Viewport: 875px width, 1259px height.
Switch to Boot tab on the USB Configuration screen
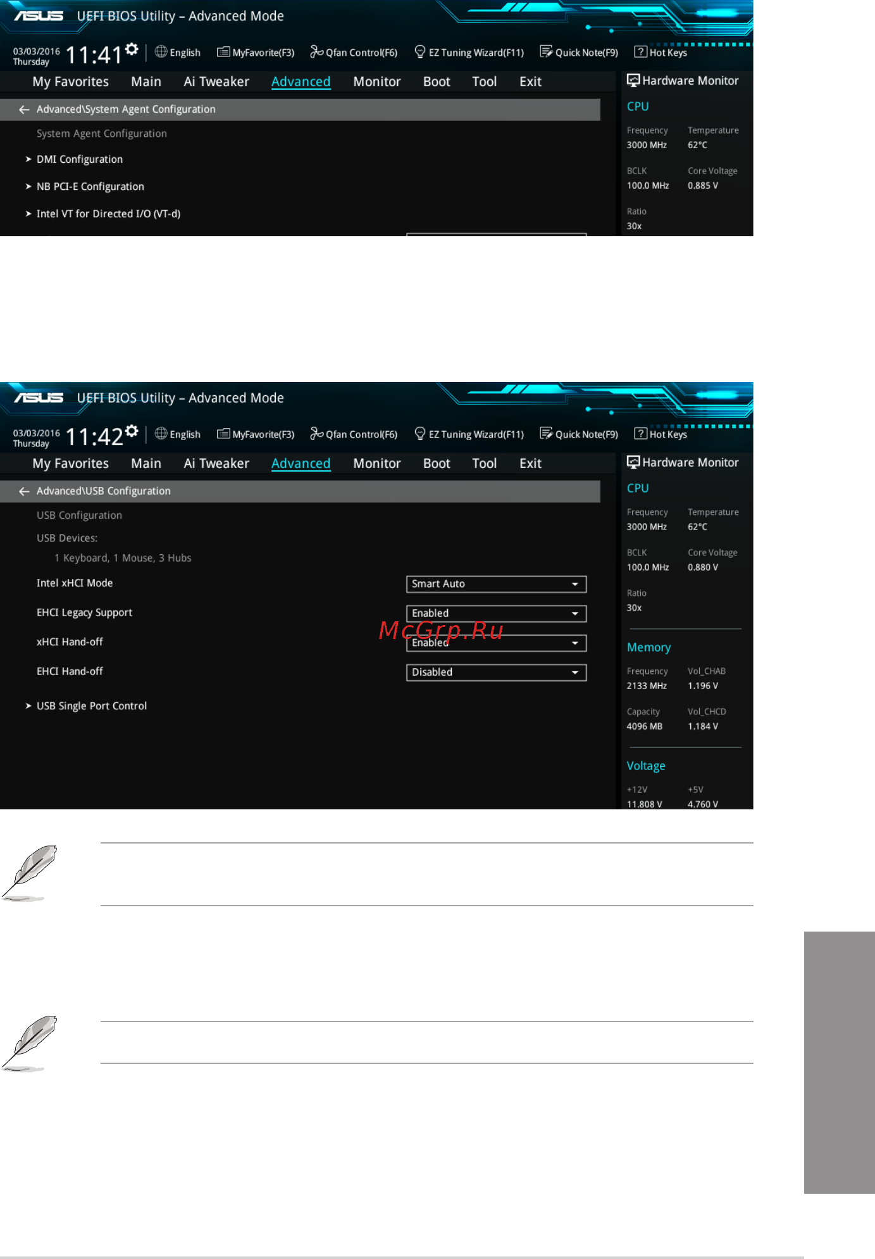(x=437, y=464)
